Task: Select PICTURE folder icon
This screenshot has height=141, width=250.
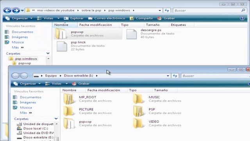Action: click(x=69, y=111)
